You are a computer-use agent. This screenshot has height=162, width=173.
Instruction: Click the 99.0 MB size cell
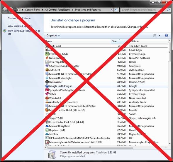tap(122, 66)
